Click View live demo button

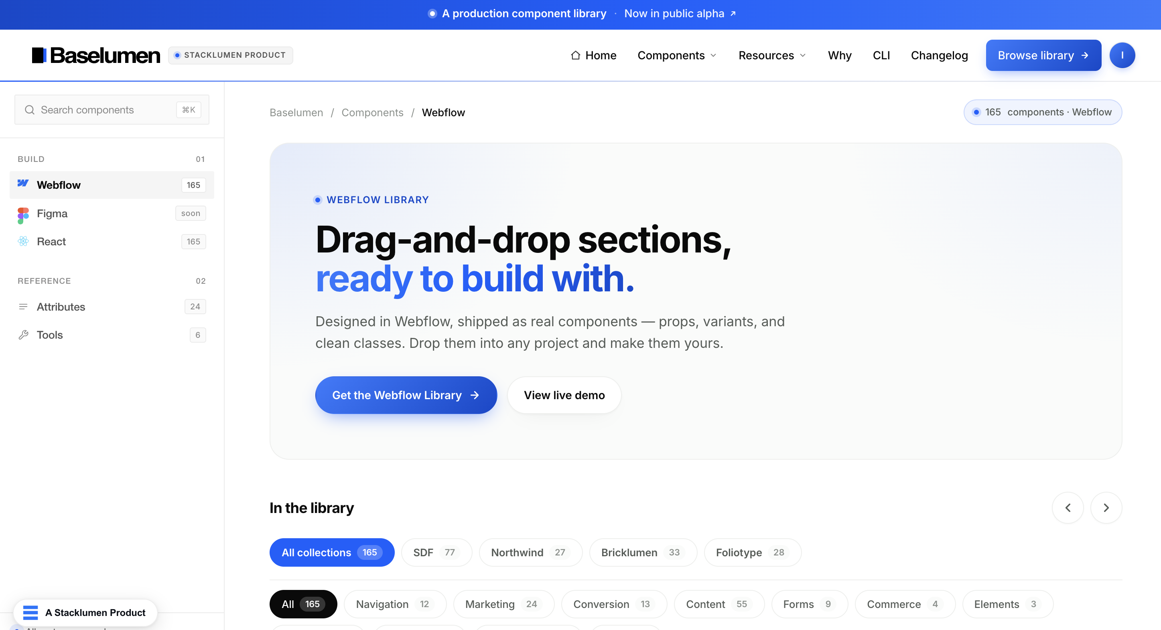tap(564, 395)
